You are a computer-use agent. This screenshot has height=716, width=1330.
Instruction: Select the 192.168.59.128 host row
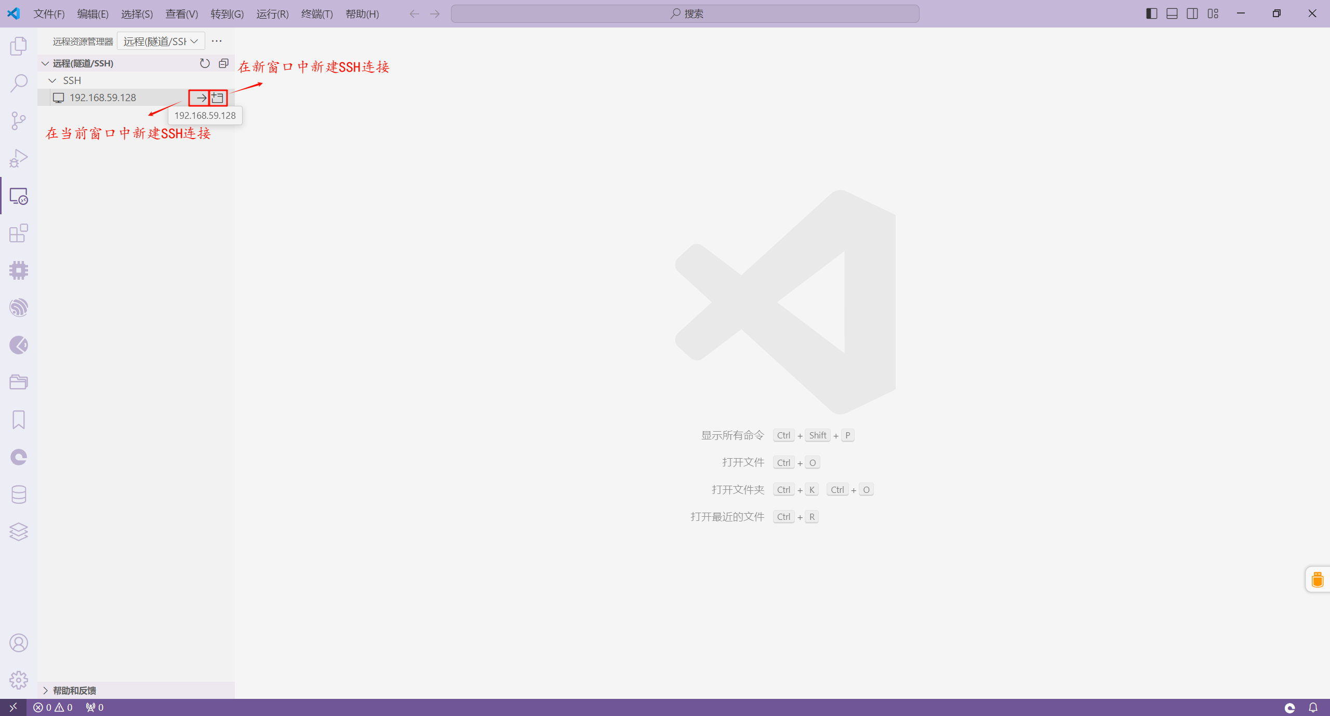pyautogui.click(x=136, y=98)
